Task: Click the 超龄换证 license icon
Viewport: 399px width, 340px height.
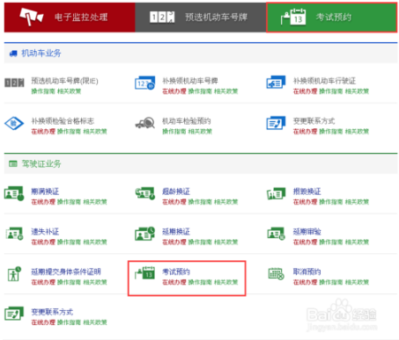Action: point(145,193)
